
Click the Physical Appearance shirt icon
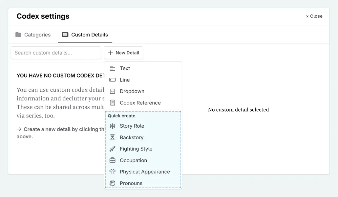113,172
